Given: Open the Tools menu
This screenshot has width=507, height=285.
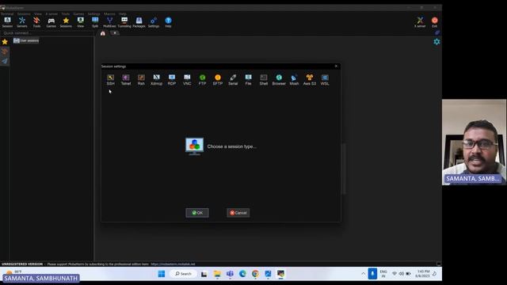Looking at the screenshot, I should 66,14.
